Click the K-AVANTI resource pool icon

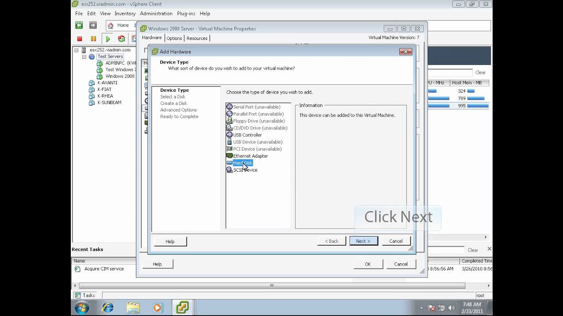92,83
